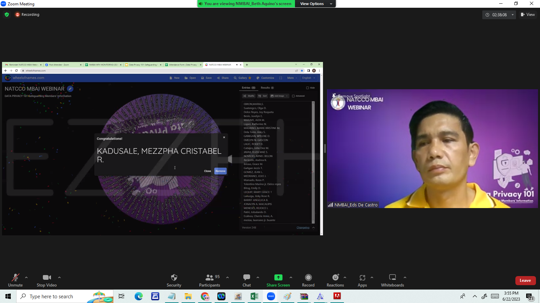This screenshot has height=303, width=540.
Task: Dismiss winner dialog with X
Action: point(224,137)
